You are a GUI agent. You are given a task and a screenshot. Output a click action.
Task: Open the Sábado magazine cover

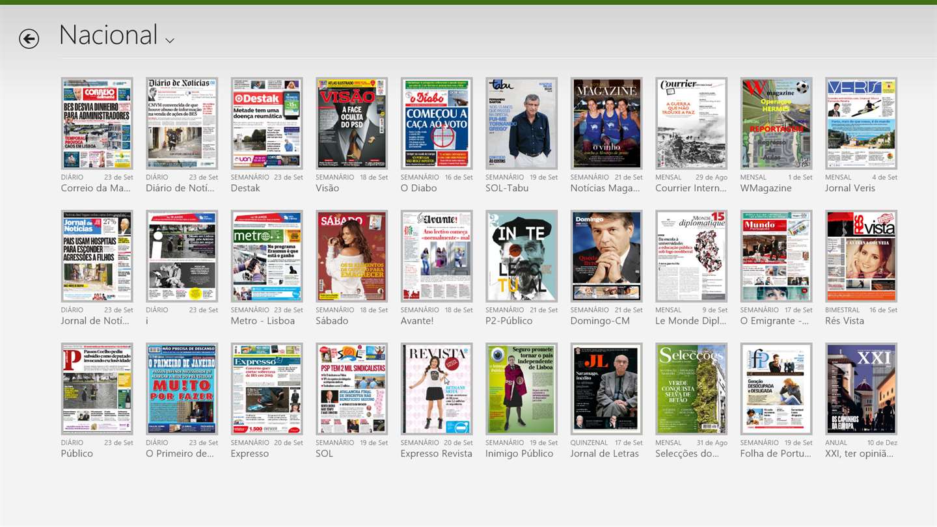351,256
